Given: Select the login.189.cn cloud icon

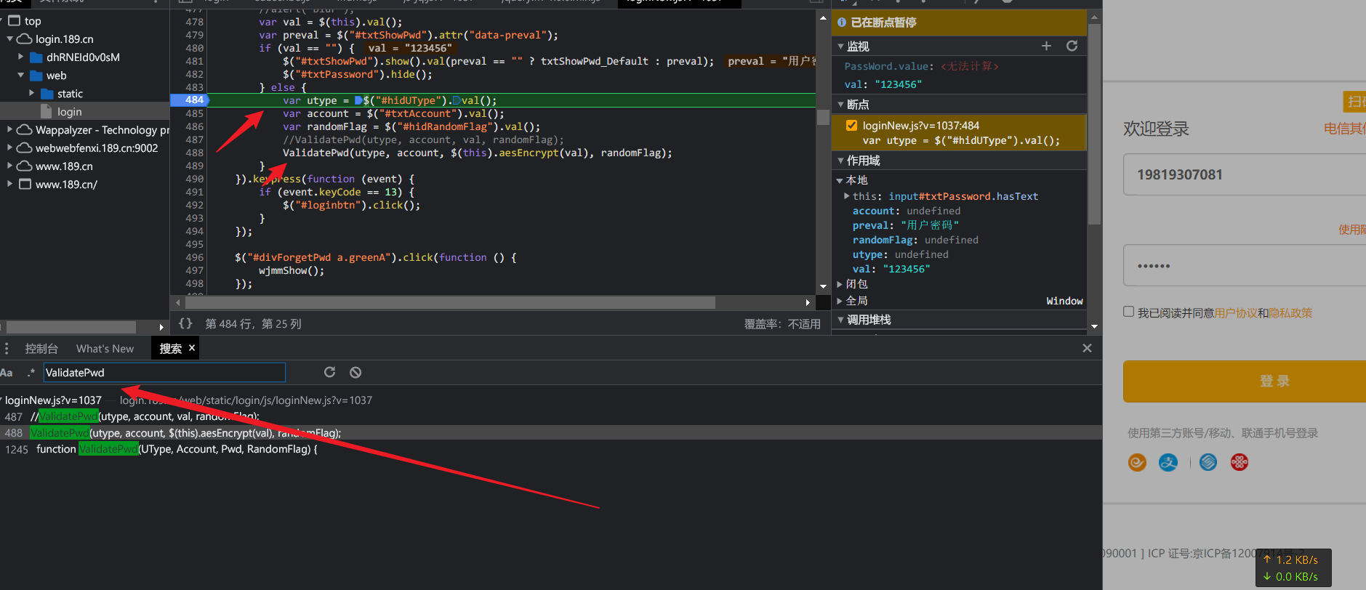Looking at the screenshot, I should pos(24,39).
